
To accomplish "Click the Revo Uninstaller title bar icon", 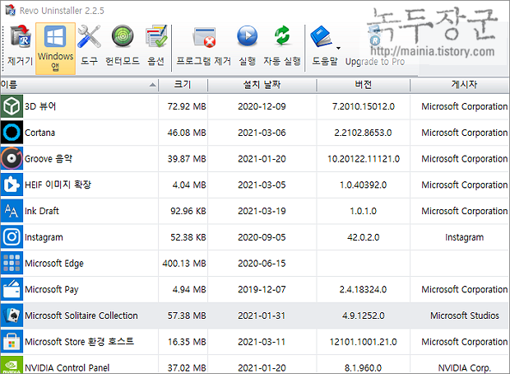I will [x=10, y=10].
